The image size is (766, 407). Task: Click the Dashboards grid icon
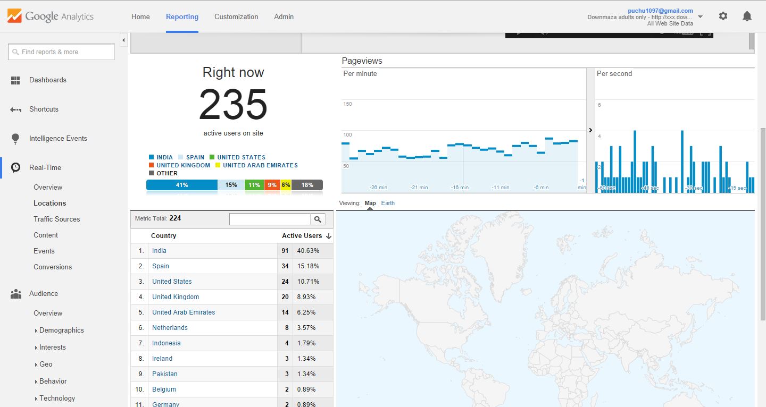tap(15, 80)
